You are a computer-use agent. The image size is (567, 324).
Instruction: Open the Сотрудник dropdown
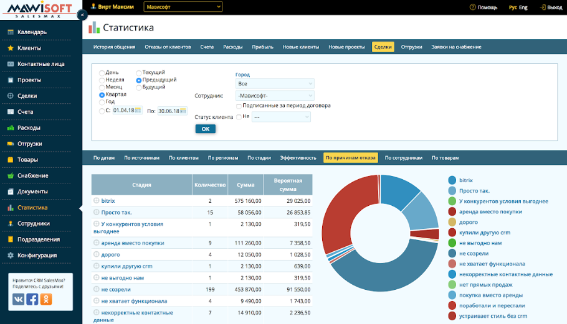[275, 96]
